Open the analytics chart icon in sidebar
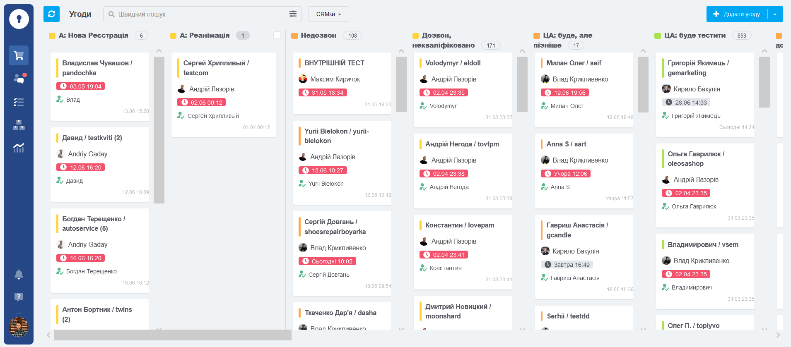The image size is (791, 347). (19, 148)
